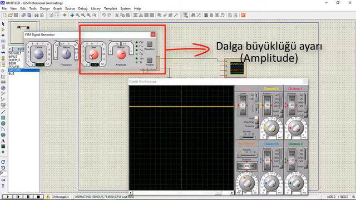Select the junction dot mode tool
Screen dimensions: 356x200
click(x=3, y=36)
